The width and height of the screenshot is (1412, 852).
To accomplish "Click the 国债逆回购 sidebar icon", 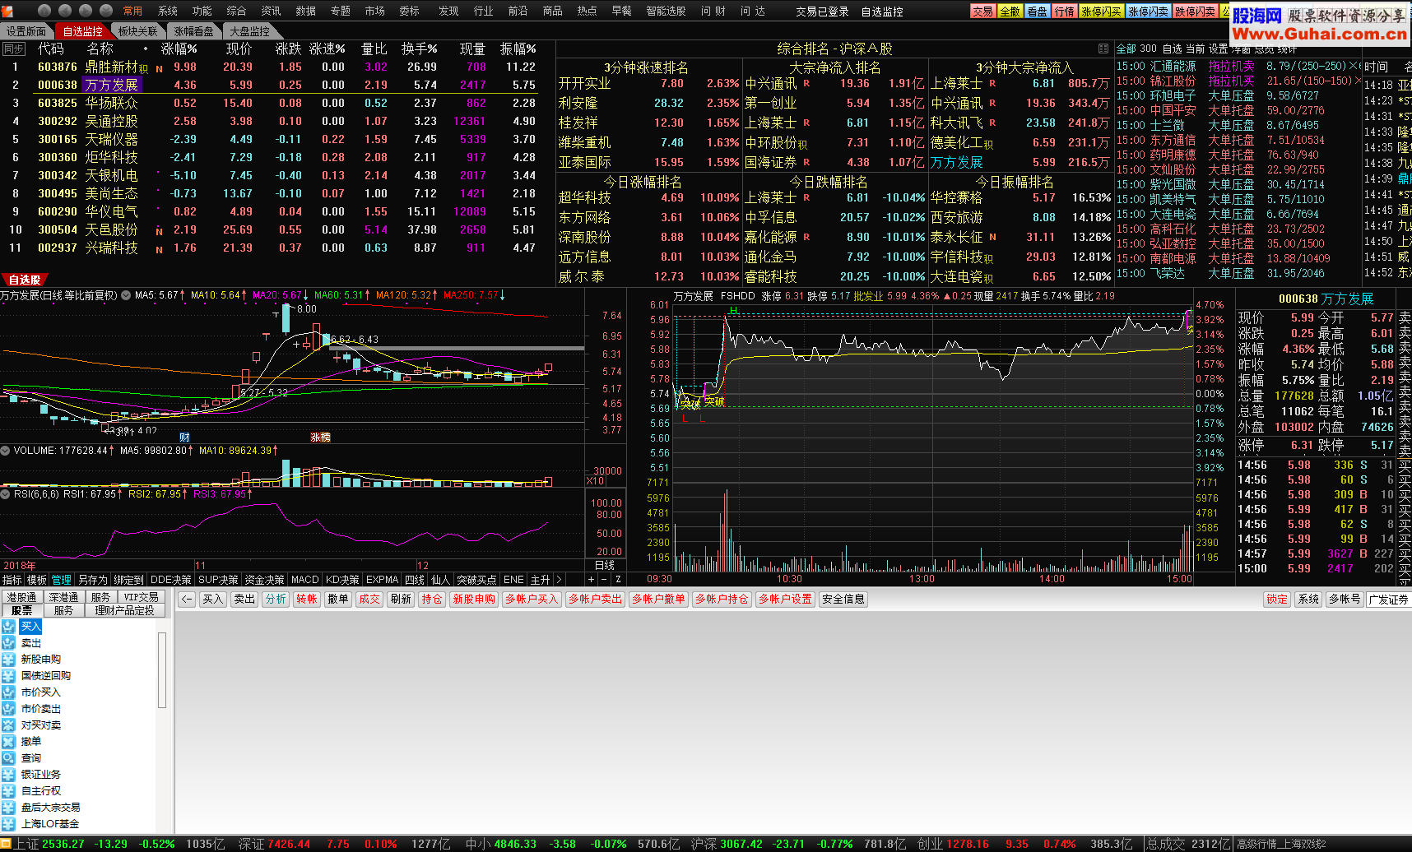I will pyautogui.click(x=8, y=676).
